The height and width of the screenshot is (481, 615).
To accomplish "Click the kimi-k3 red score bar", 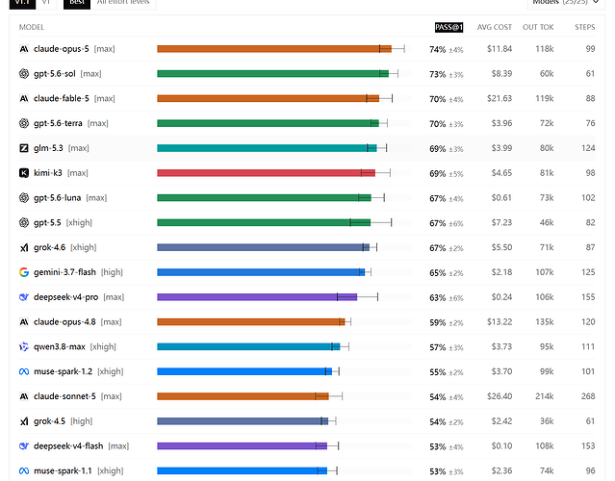I will (x=266, y=173).
